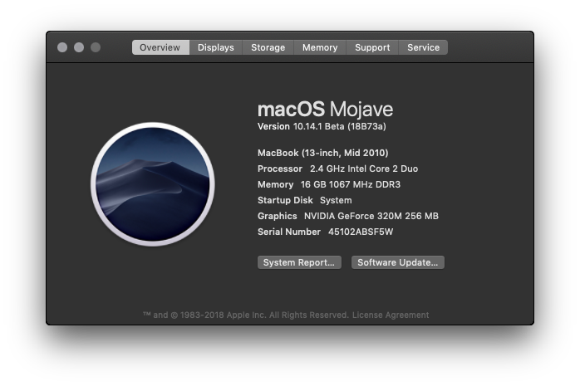Viewport: 580px width, 386px height.
Task: Click the Software Update... button
Action: [x=398, y=262]
